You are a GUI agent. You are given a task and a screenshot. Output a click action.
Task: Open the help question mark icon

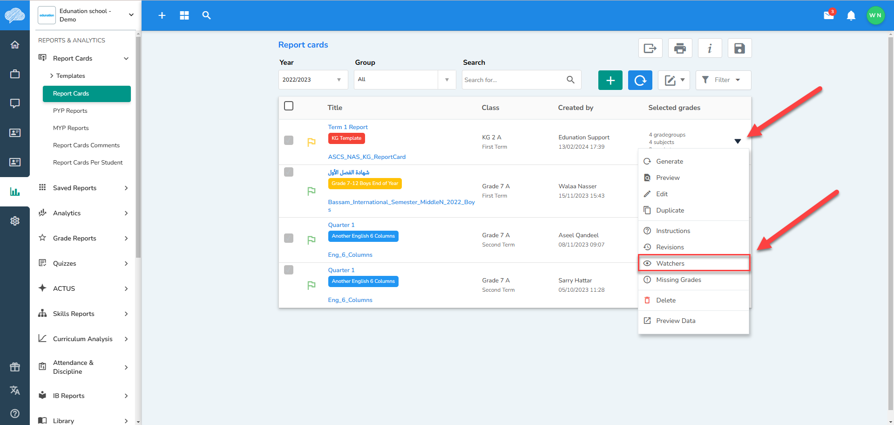click(x=15, y=413)
